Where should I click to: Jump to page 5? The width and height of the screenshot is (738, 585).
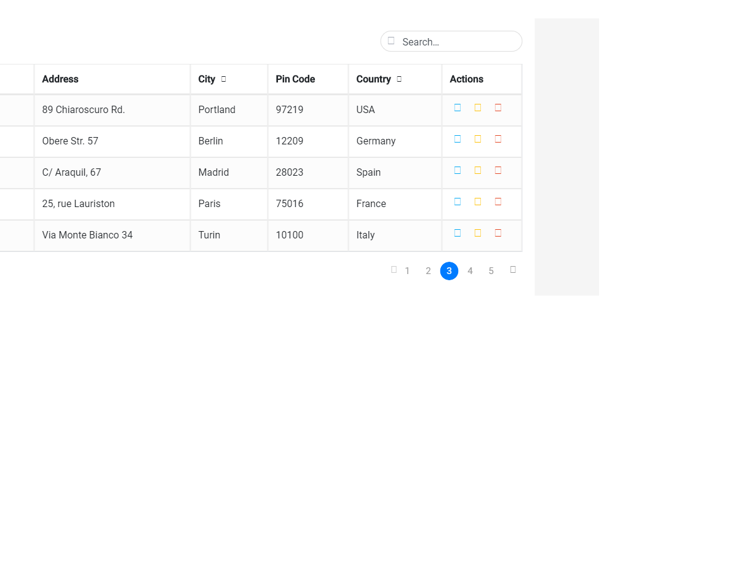click(491, 270)
